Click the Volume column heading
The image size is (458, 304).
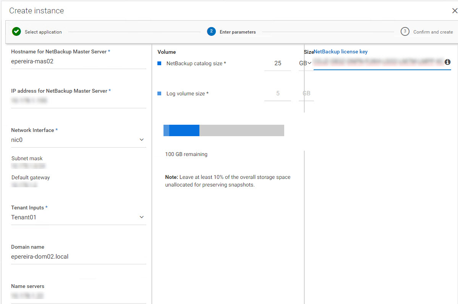click(x=167, y=52)
